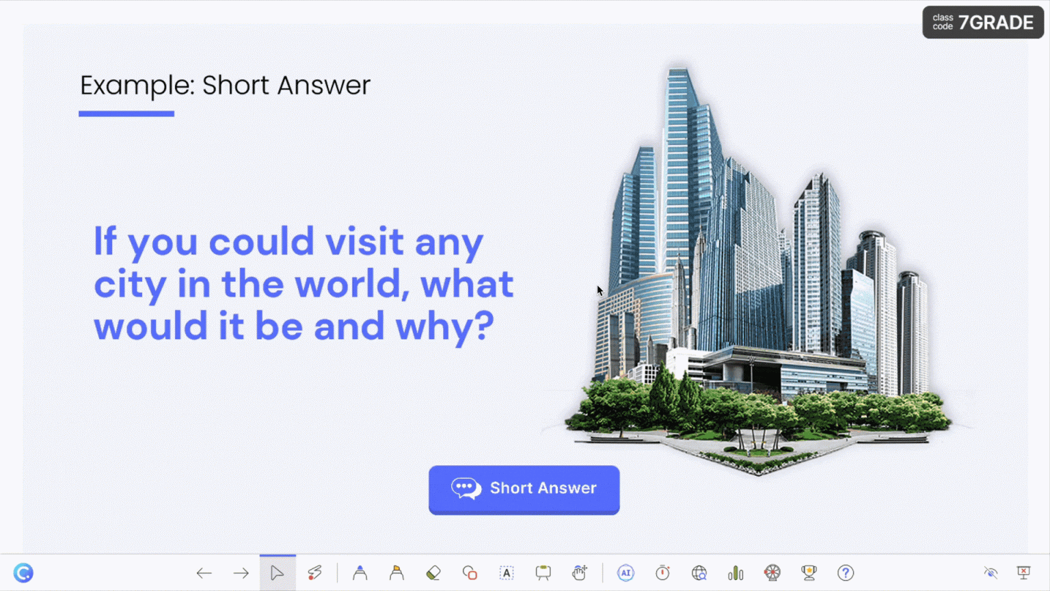
Task: Show the leaderboard trophy
Action: [x=809, y=573]
